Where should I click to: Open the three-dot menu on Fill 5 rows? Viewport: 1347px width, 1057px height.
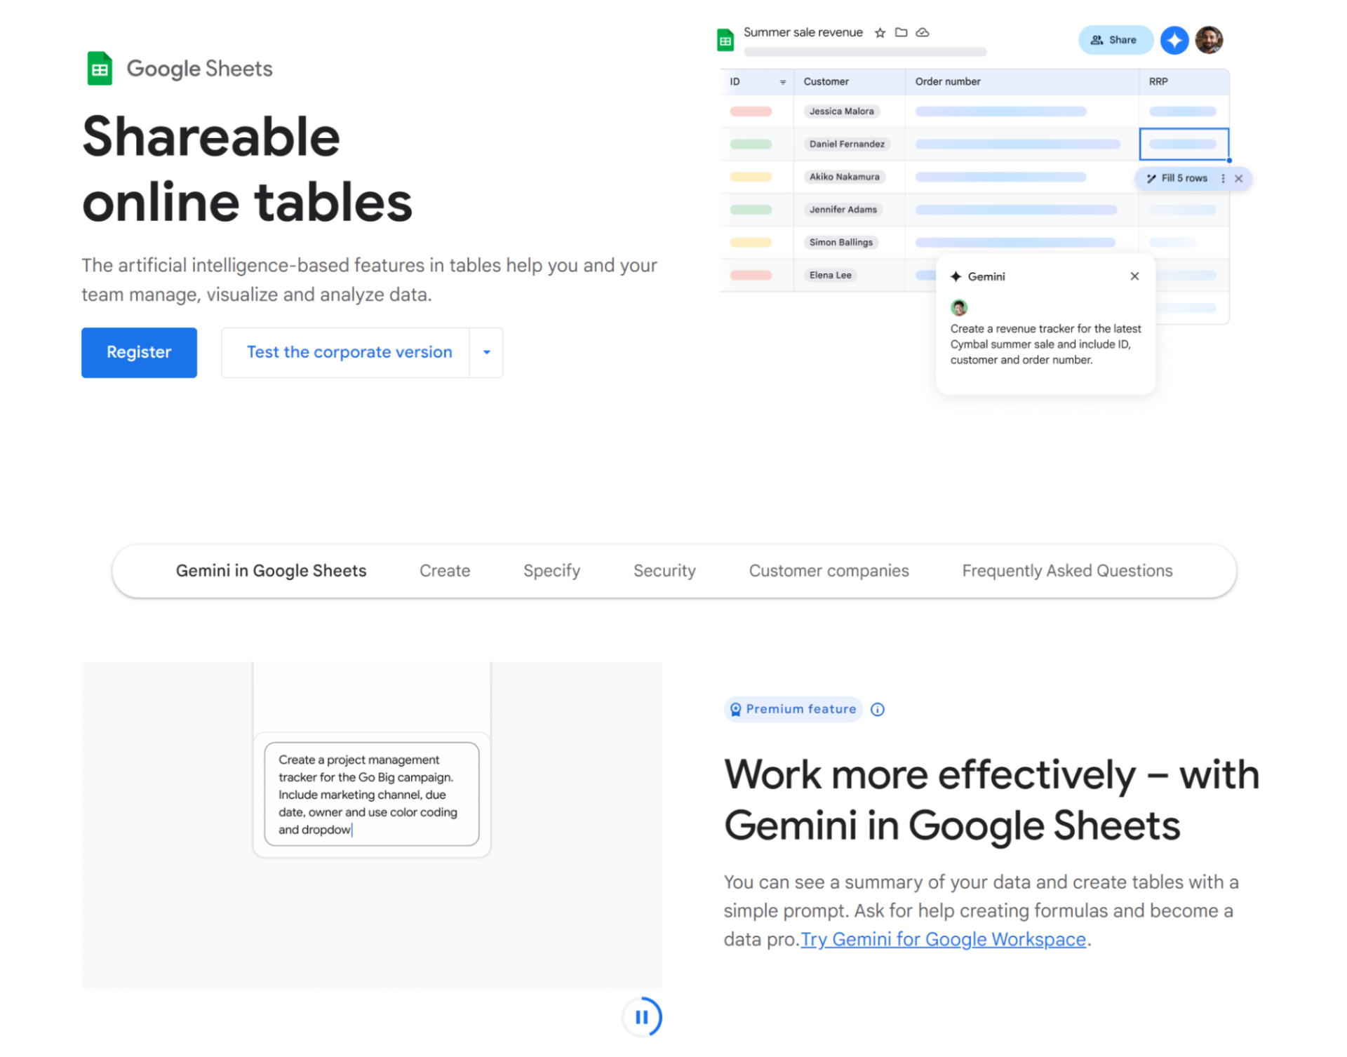(1223, 178)
